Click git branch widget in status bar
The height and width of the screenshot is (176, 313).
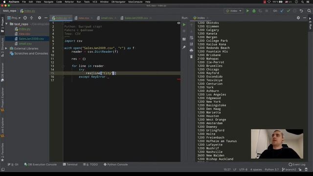289,170
